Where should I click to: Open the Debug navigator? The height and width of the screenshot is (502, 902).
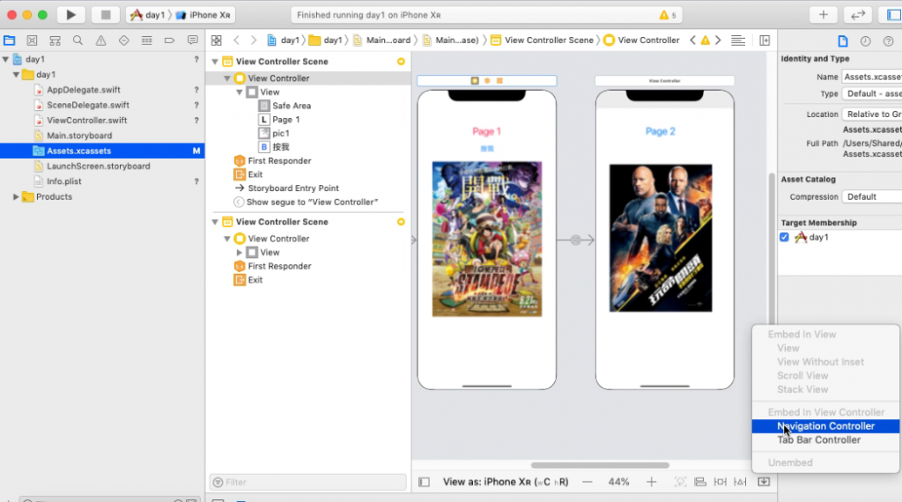coord(147,41)
